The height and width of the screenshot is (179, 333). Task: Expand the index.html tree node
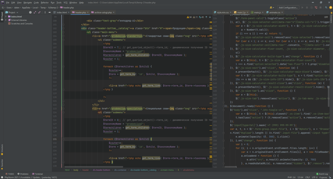(x=6, y=16)
